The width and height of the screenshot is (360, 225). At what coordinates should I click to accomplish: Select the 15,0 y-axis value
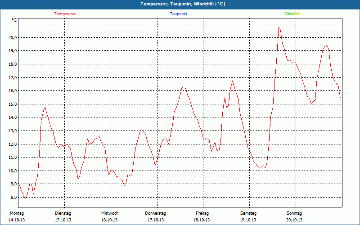pyautogui.click(x=13, y=104)
